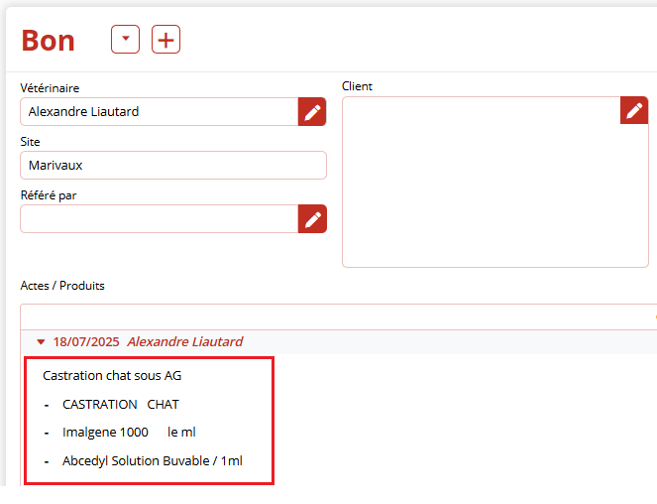
Task: Click the Vétérinaire label
Action: [x=50, y=88]
